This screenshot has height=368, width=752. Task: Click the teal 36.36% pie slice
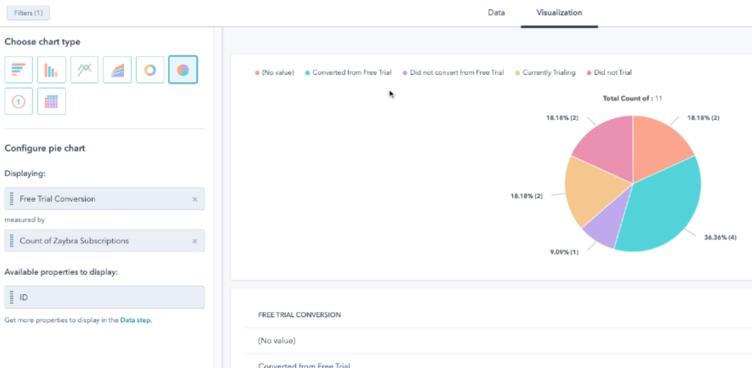tap(664, 204)
